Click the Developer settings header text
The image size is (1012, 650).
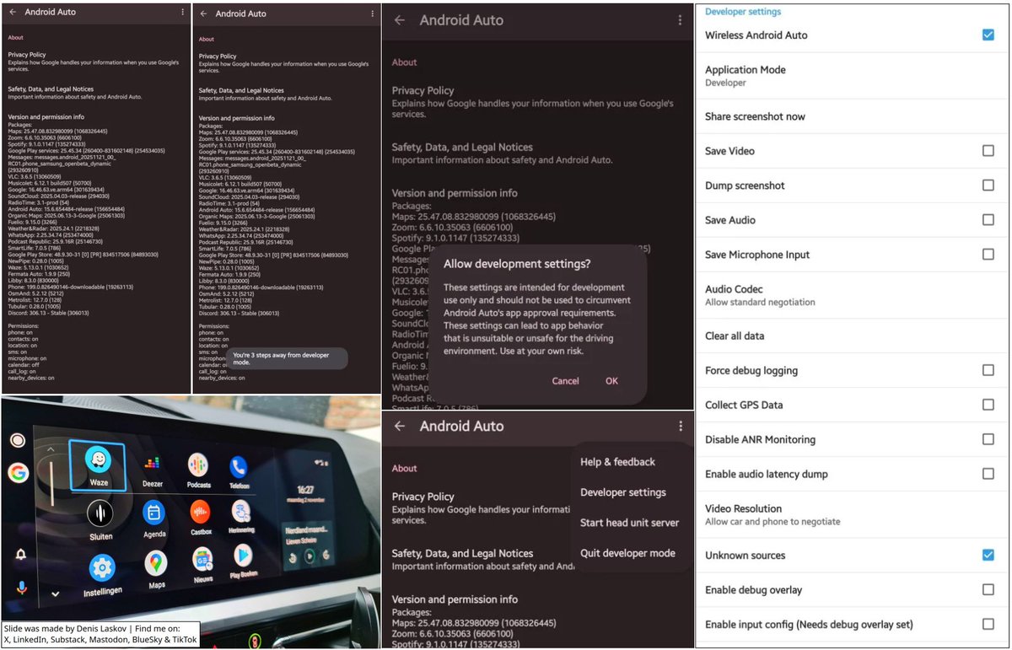coord(743,12)
